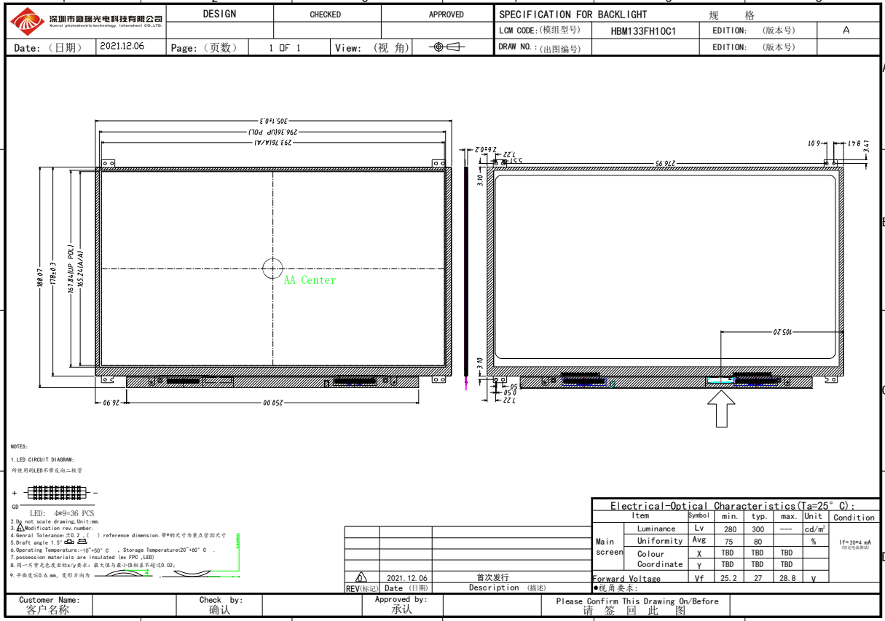Click the concave flatness curve in note 9
The image size is (885, 621).
pyautogui.click(x=191, y=574)
